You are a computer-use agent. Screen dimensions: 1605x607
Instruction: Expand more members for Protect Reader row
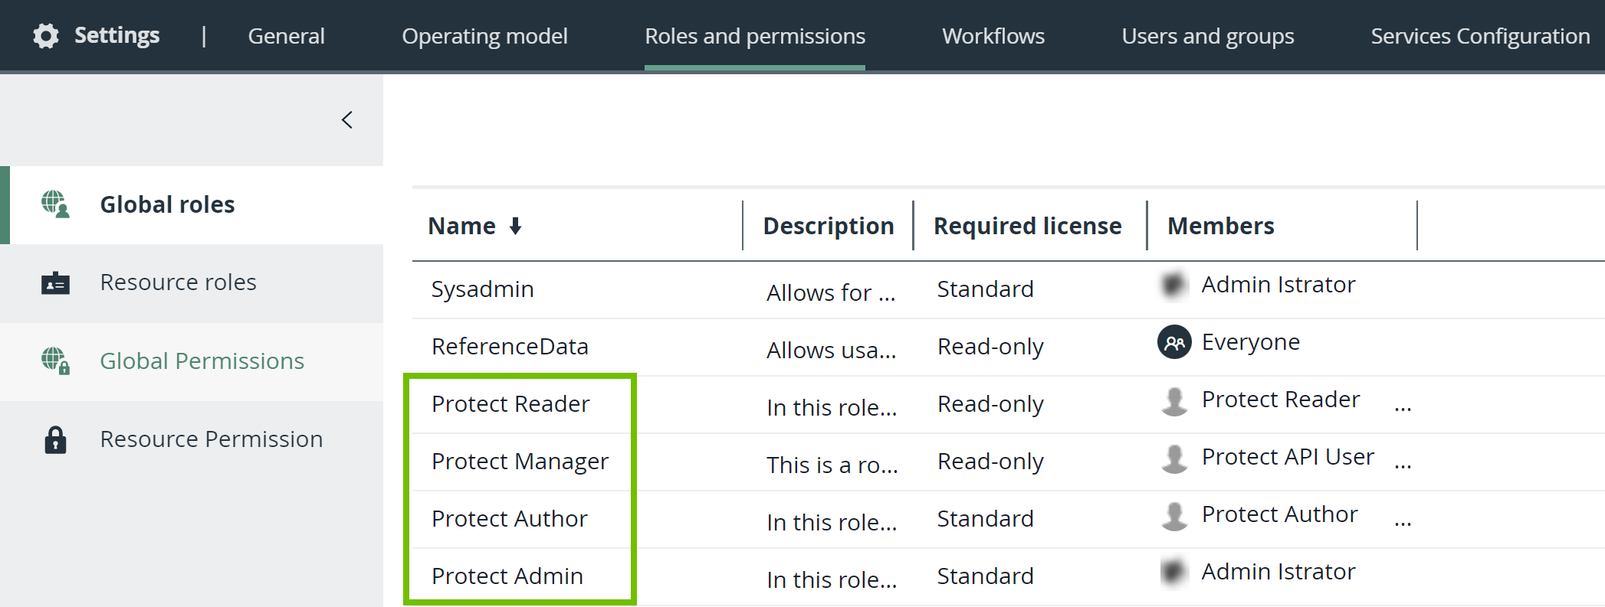click(x=1403, y=407)
